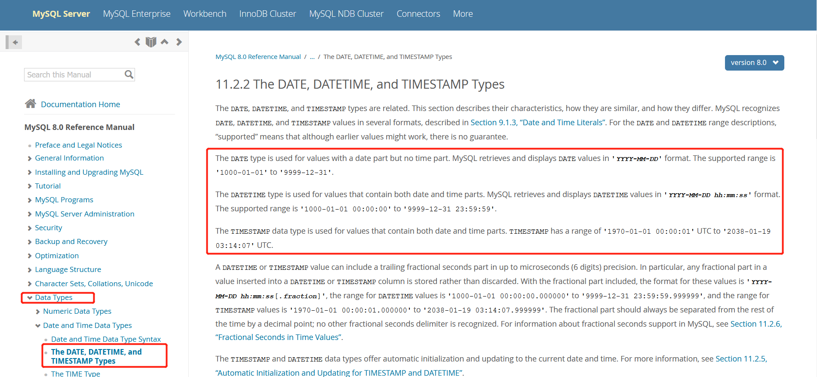817x377 pixels.
Task: Select the Connectors tab
Action: [418, 14]
